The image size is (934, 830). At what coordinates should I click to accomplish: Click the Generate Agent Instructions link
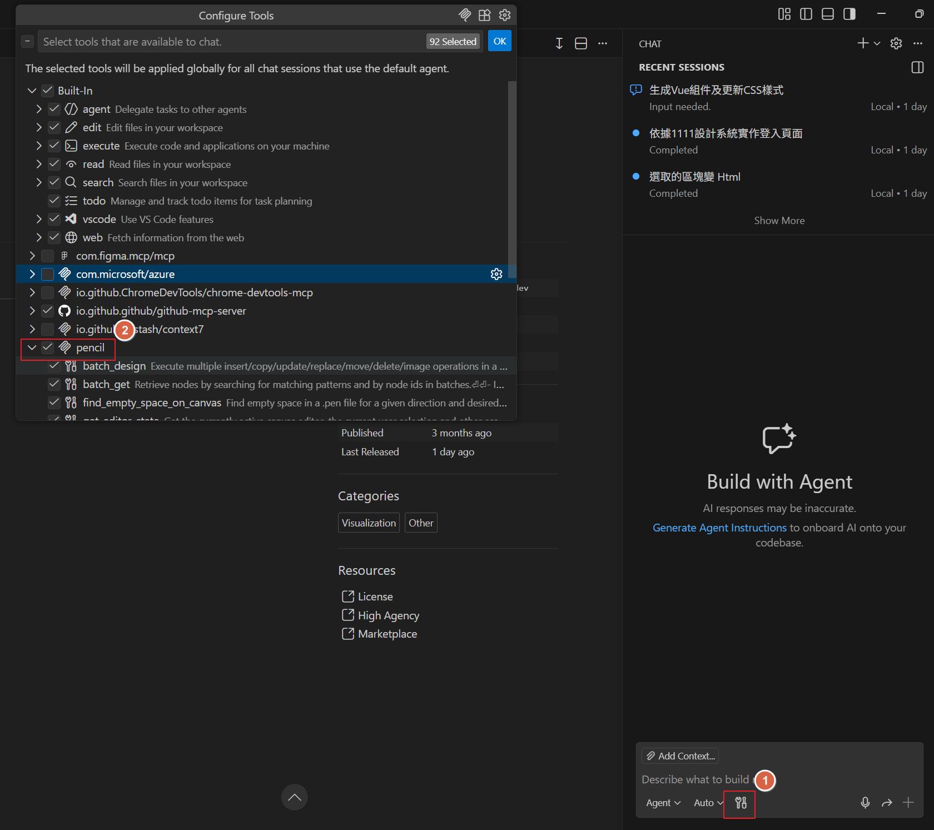(x=719, y=528)
